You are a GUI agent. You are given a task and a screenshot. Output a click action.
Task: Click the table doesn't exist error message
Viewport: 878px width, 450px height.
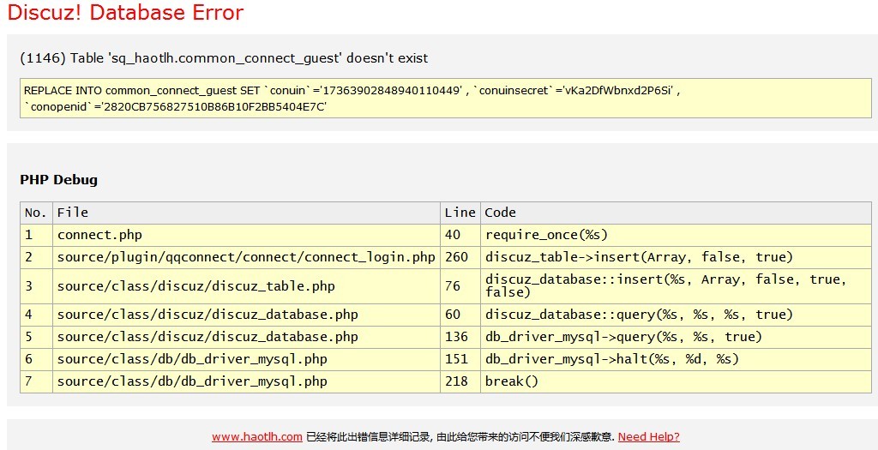tap(224, 58)
